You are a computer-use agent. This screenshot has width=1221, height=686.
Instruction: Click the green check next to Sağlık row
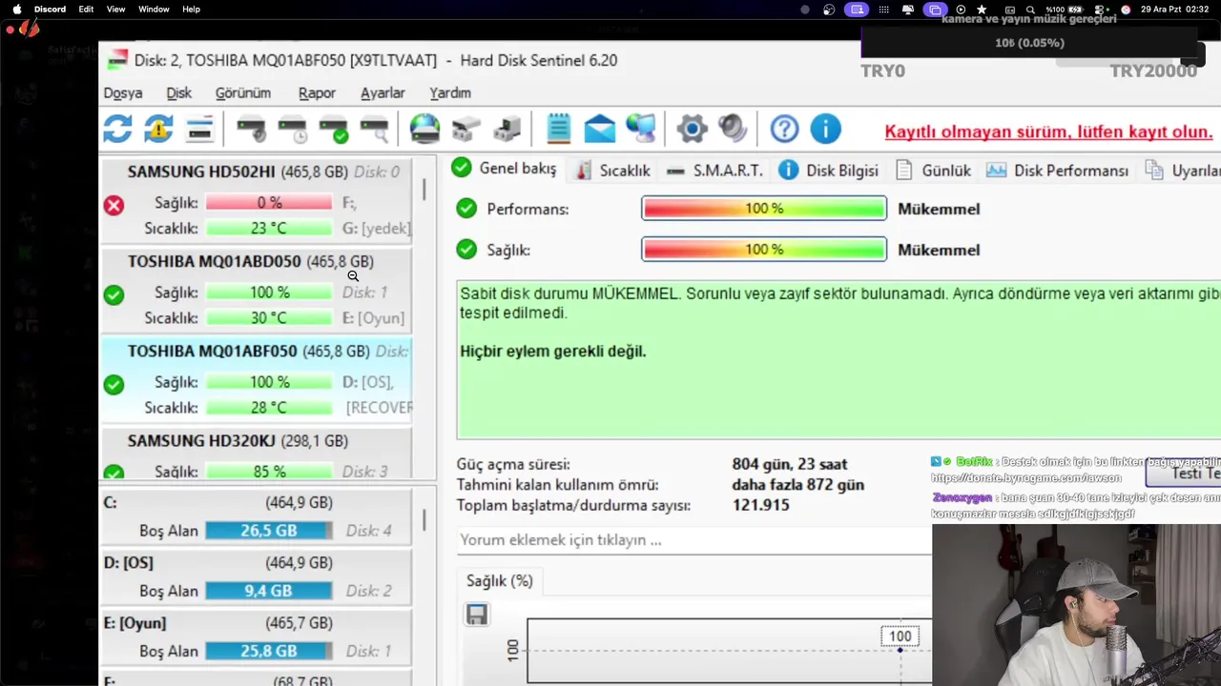[x=466, y=250]
